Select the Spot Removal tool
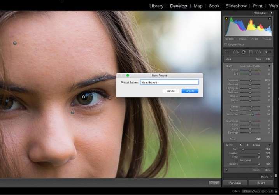Image resolution: width=279 pixels, height=195 pixels. [236, 52]
